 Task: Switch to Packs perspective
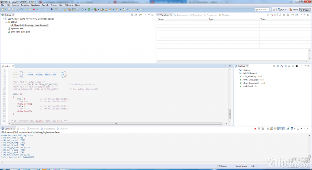pyautogui.click(x=294, y=10)
